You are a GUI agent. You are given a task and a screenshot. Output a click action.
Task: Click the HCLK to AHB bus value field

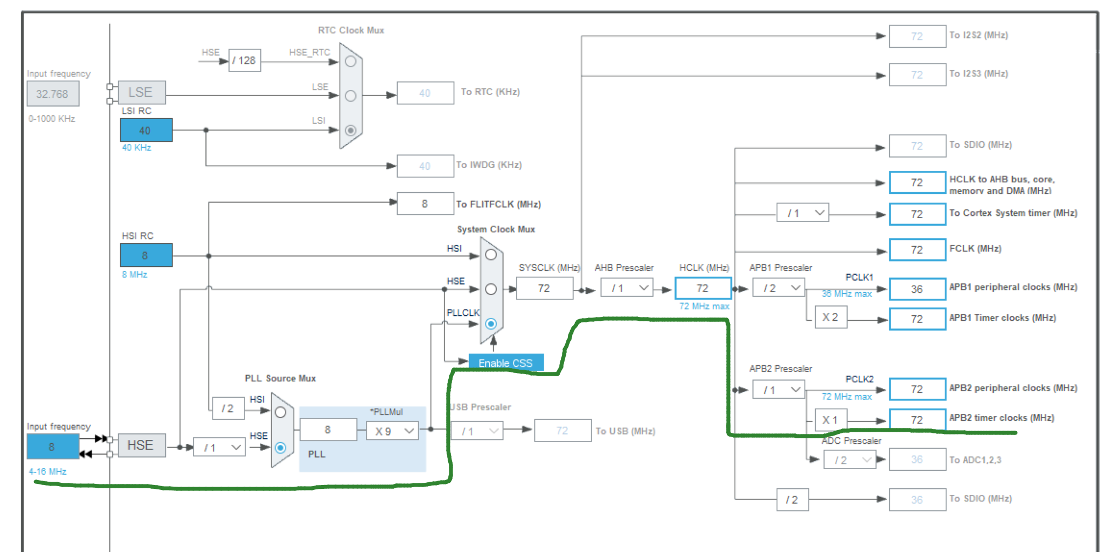pos(917,182)
